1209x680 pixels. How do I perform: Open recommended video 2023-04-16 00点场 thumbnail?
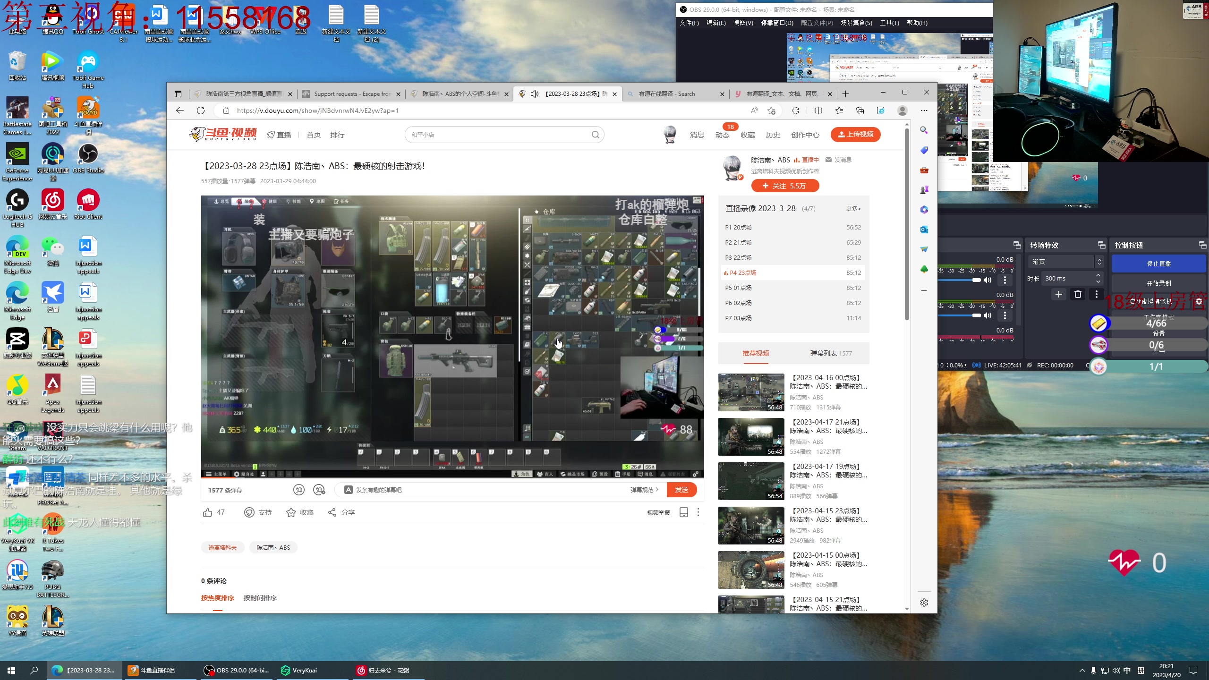pos(751,392)
